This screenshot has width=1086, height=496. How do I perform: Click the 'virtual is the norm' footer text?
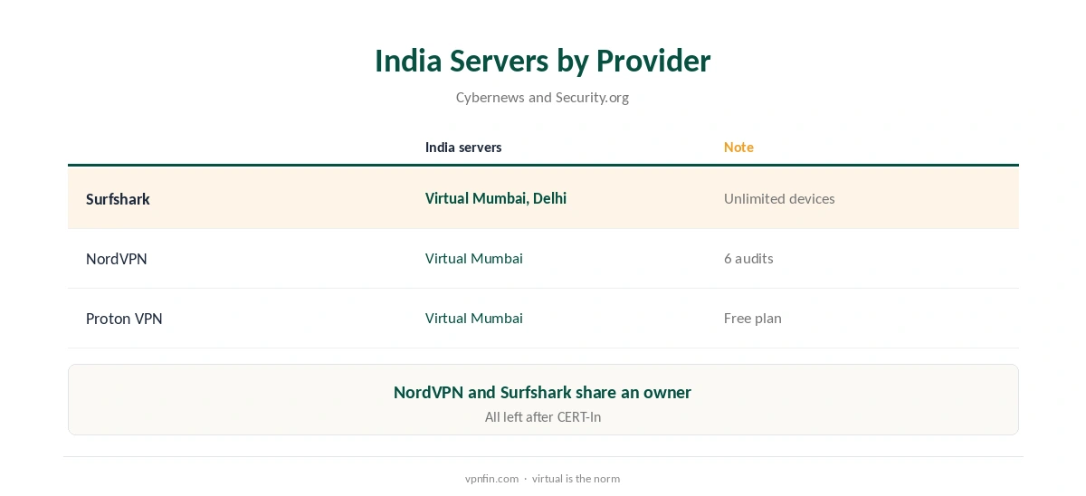click(x=576, y=478)
